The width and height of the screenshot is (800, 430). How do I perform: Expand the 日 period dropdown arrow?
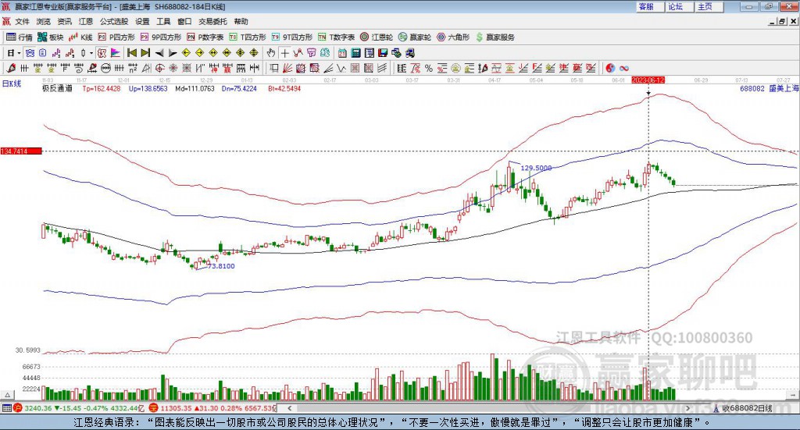tap(20, 53)
